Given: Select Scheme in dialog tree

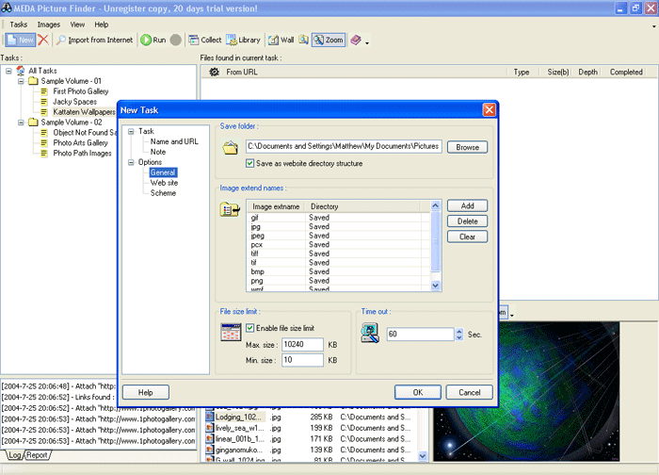Looking at the screenshot, I should coord(163,193).
